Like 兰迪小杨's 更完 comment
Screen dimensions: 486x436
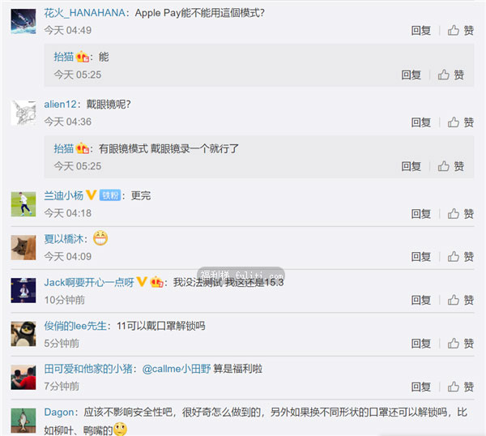pos(460,214)
